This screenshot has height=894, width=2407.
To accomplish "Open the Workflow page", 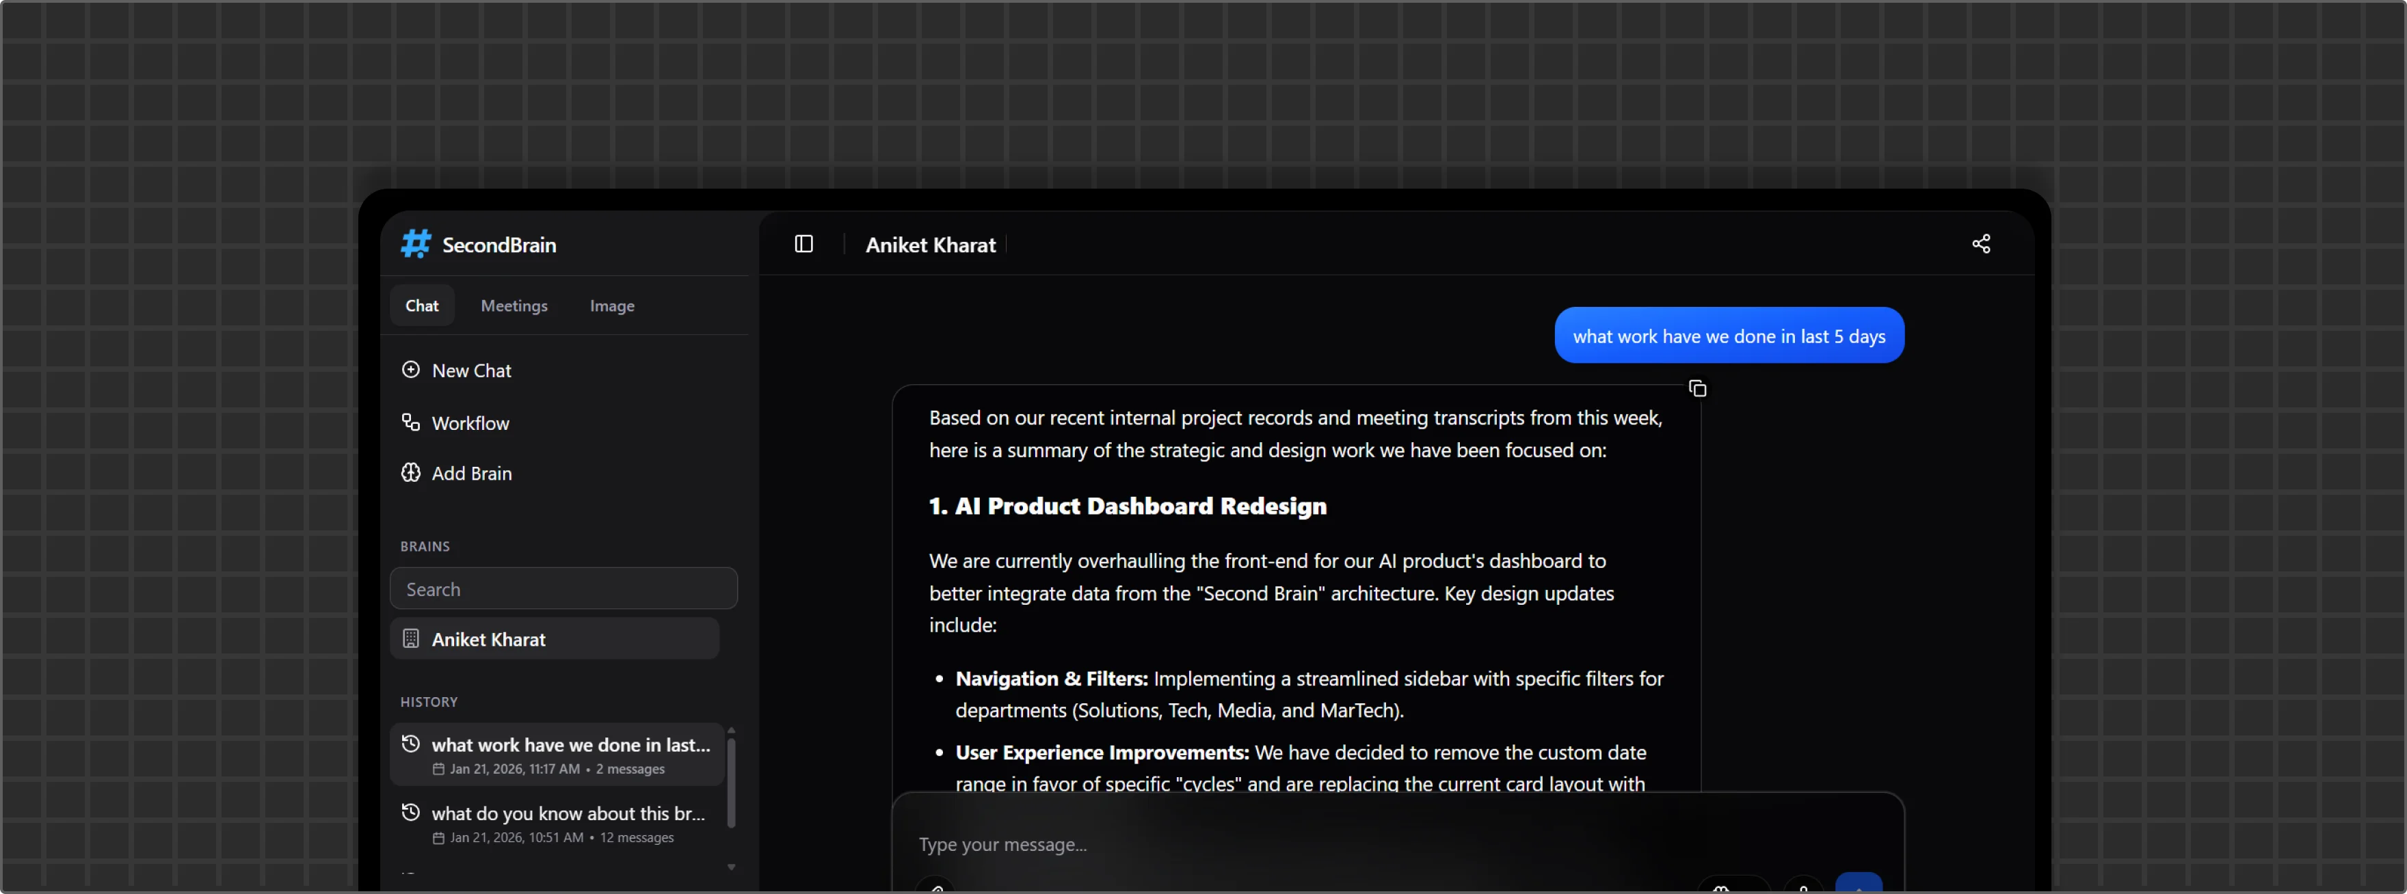I will click(470, 423).
